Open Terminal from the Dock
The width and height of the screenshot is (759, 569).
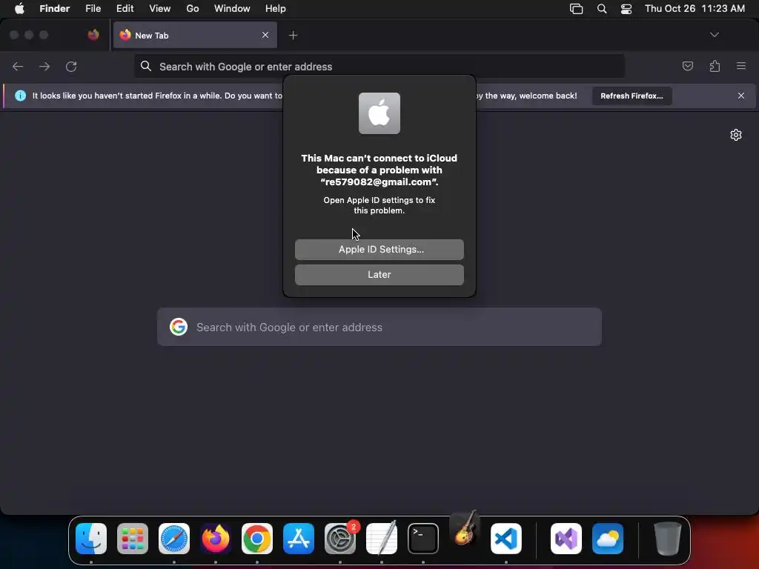(x=423, y=539)
